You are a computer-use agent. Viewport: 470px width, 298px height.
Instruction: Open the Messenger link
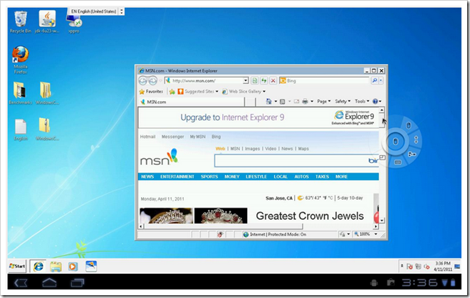click(172, 137)
